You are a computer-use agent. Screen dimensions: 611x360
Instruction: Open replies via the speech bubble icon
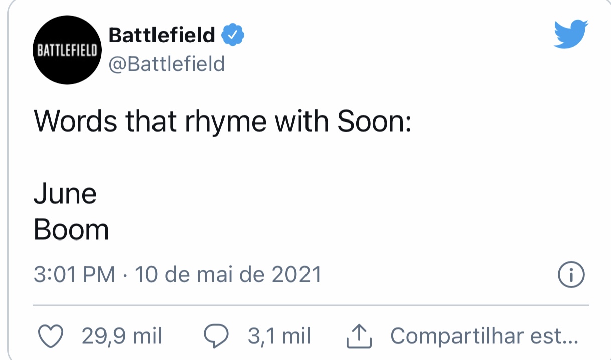point(217,336)
